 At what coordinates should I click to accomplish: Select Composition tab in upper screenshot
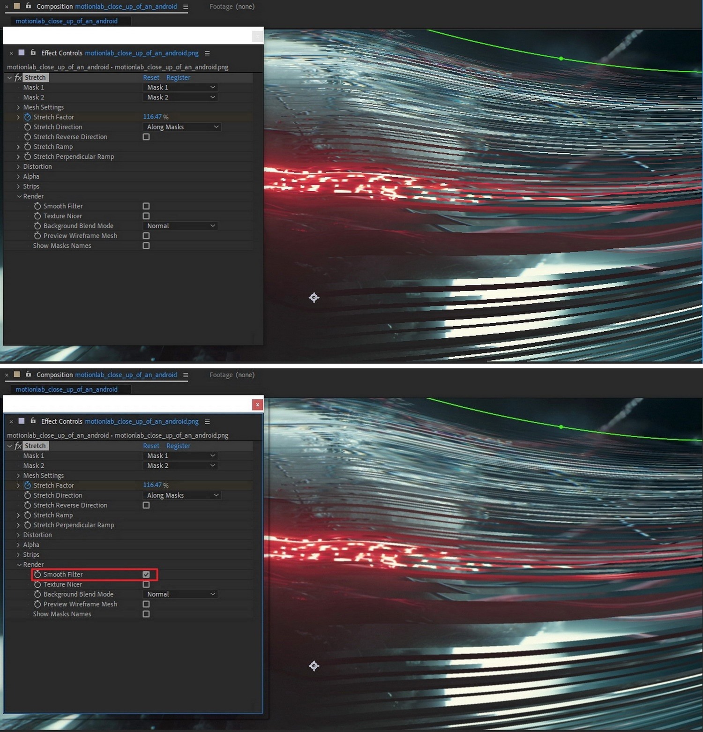[107, 7]
